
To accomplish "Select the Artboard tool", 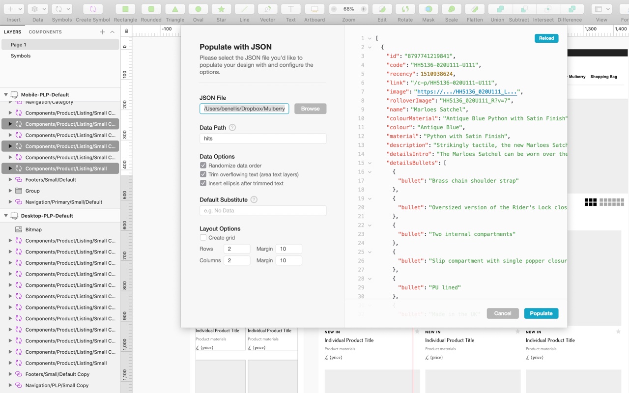I will coord(314,9).
